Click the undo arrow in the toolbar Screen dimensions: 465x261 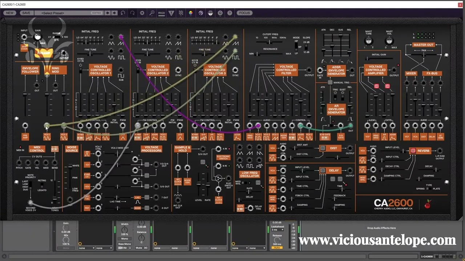click(123, 13)
